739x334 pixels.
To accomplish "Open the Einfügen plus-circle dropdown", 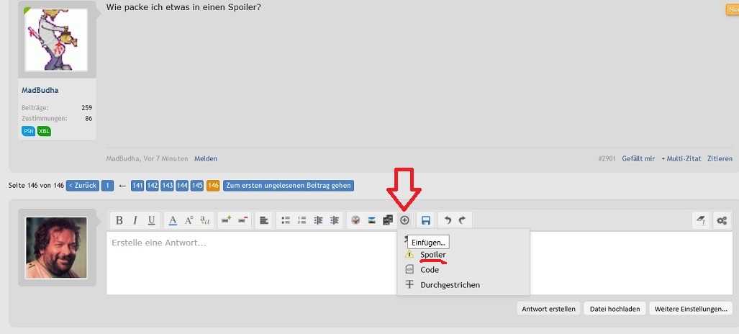I will 404,220.
